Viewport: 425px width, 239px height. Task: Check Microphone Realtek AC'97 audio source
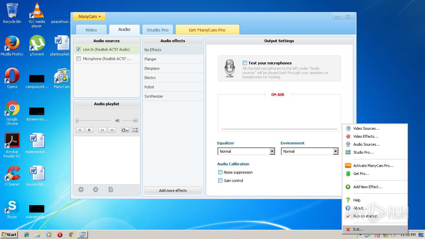point(78,59)
